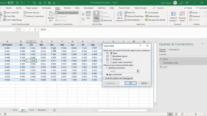Open Text to Columns wizard
This screenshot has width=207, height=116.
(120, 16)
